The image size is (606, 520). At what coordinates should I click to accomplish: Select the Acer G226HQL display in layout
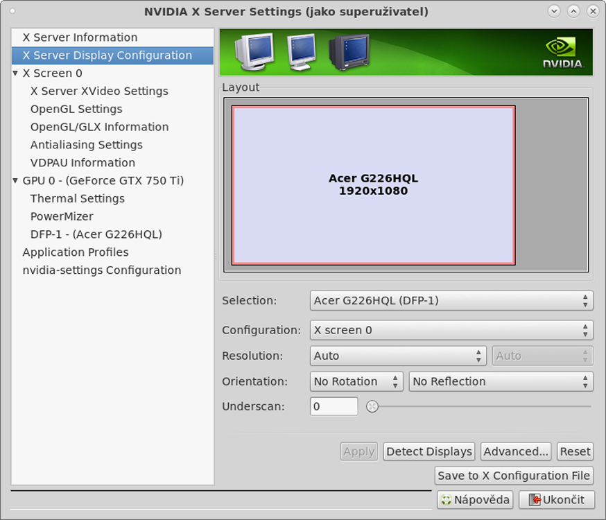pos(373,185)
